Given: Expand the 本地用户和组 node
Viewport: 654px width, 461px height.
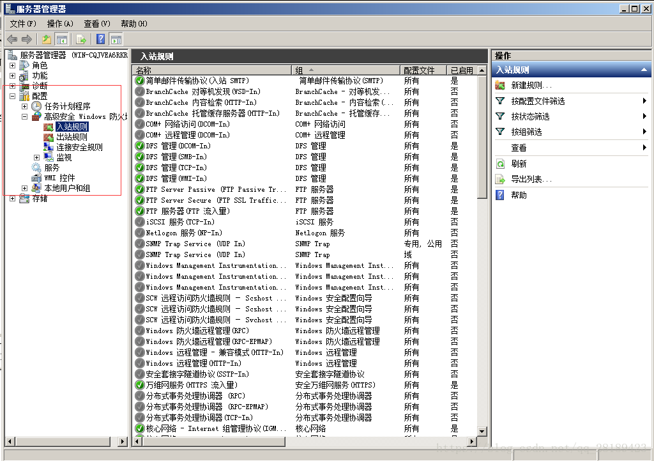Looking at the screenshot, I should [25, 189].
